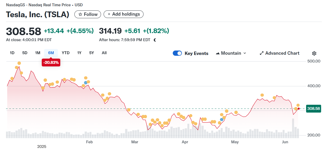Click the Add holdings button
The height and width of the screenshot is (149, 327).
pos(123,14)
